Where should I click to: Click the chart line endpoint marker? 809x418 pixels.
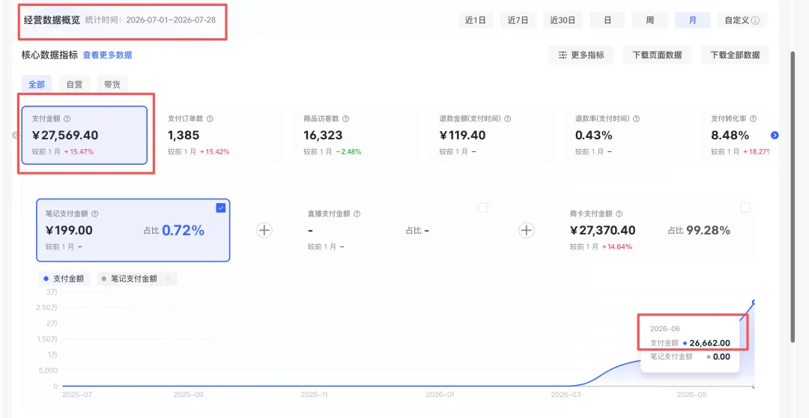[754, 302]
